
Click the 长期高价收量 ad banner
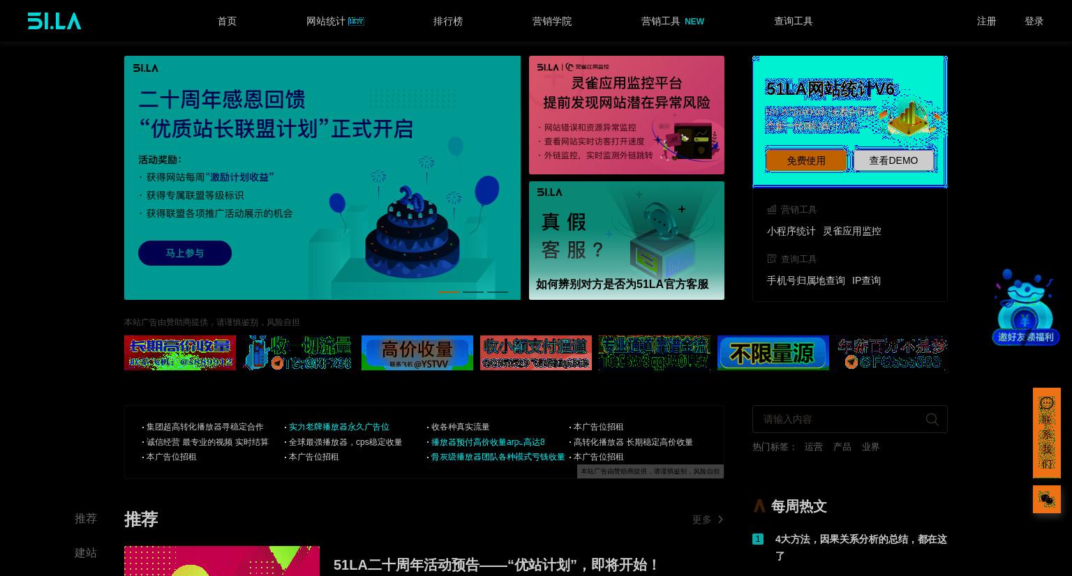[x=180, y=353]
